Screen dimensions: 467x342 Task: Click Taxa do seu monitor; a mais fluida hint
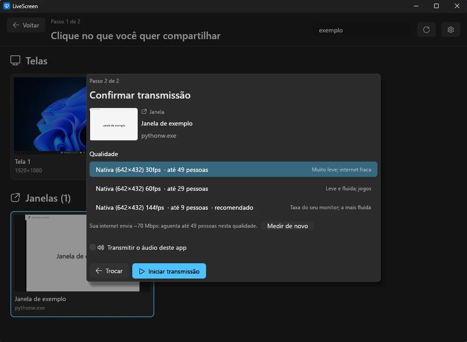click(x=331, y=207)
